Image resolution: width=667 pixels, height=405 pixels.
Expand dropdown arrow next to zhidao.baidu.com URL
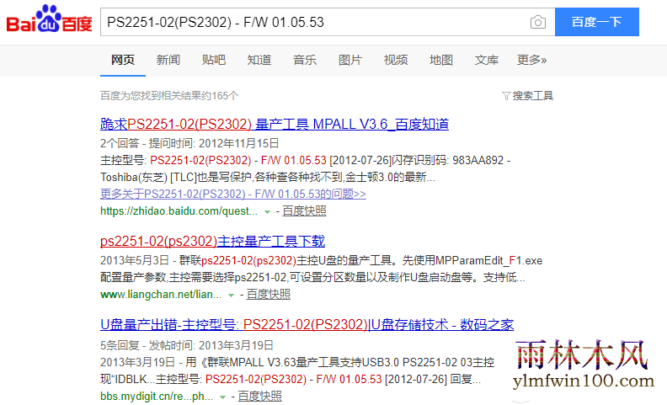(x=267, y=211)
